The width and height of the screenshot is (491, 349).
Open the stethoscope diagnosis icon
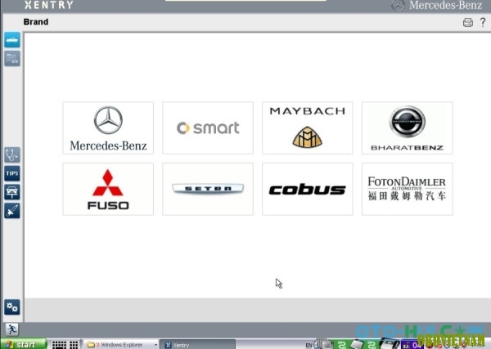tap(12, 154)
